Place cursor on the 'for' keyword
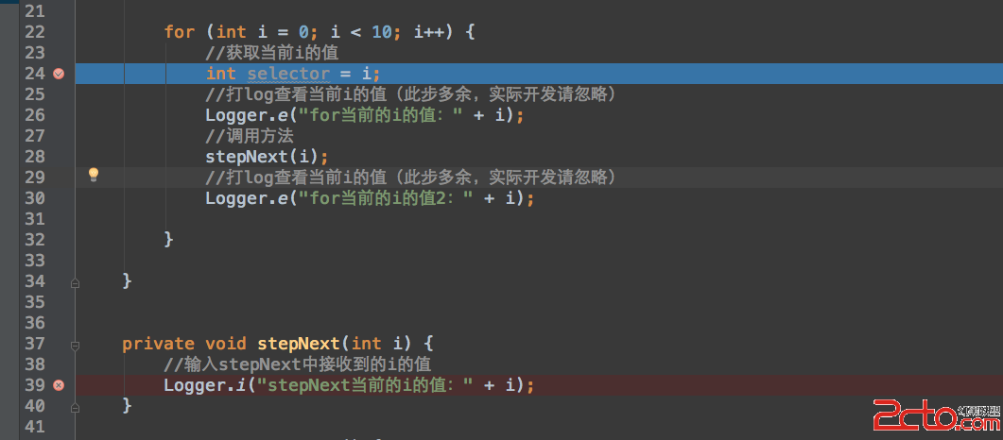This screenshot has height=440, width=1003. click(179, 32)
